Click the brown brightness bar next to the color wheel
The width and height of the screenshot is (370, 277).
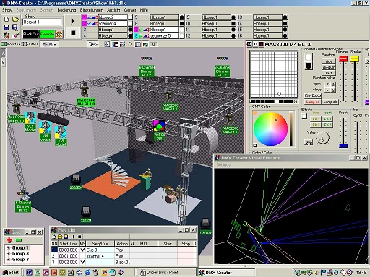pyautogui.click(x=291, y=128)
